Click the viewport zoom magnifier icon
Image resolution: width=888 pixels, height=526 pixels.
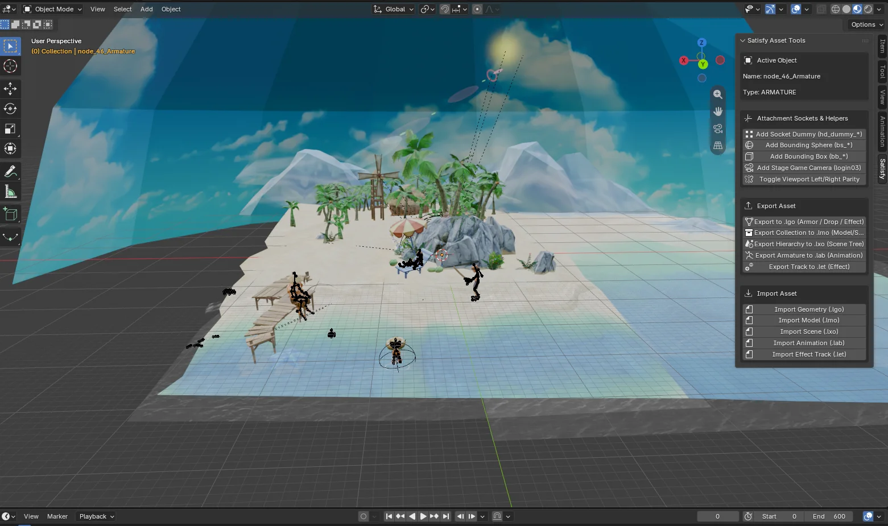718,94
